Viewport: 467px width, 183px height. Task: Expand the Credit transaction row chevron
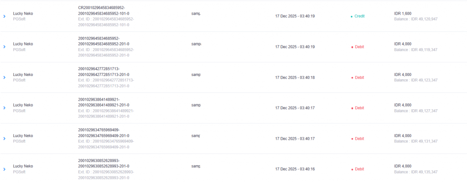click(x=4, y=16)
